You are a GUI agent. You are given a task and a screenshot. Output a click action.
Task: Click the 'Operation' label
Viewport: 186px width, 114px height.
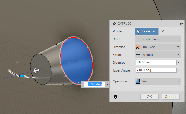pos(120,81)
